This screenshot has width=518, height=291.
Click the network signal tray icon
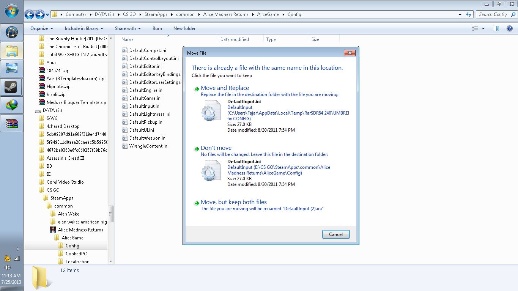pyautogui.click(x=16, y=258)
